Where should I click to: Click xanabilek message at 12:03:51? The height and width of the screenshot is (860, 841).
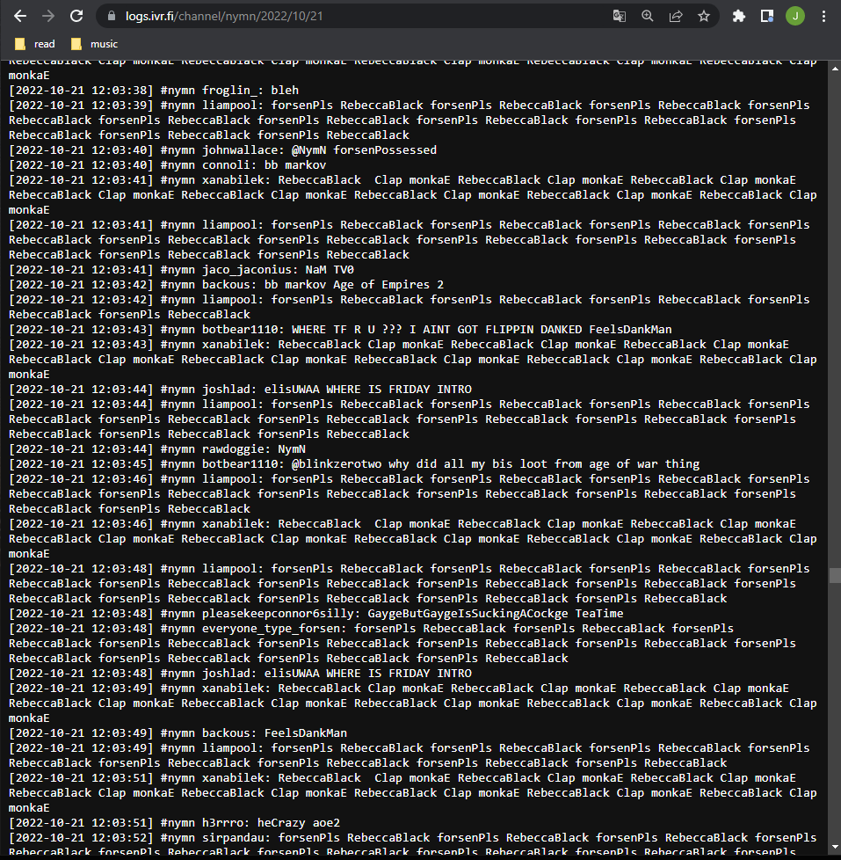pyautogui.click(x=412, y=792)
